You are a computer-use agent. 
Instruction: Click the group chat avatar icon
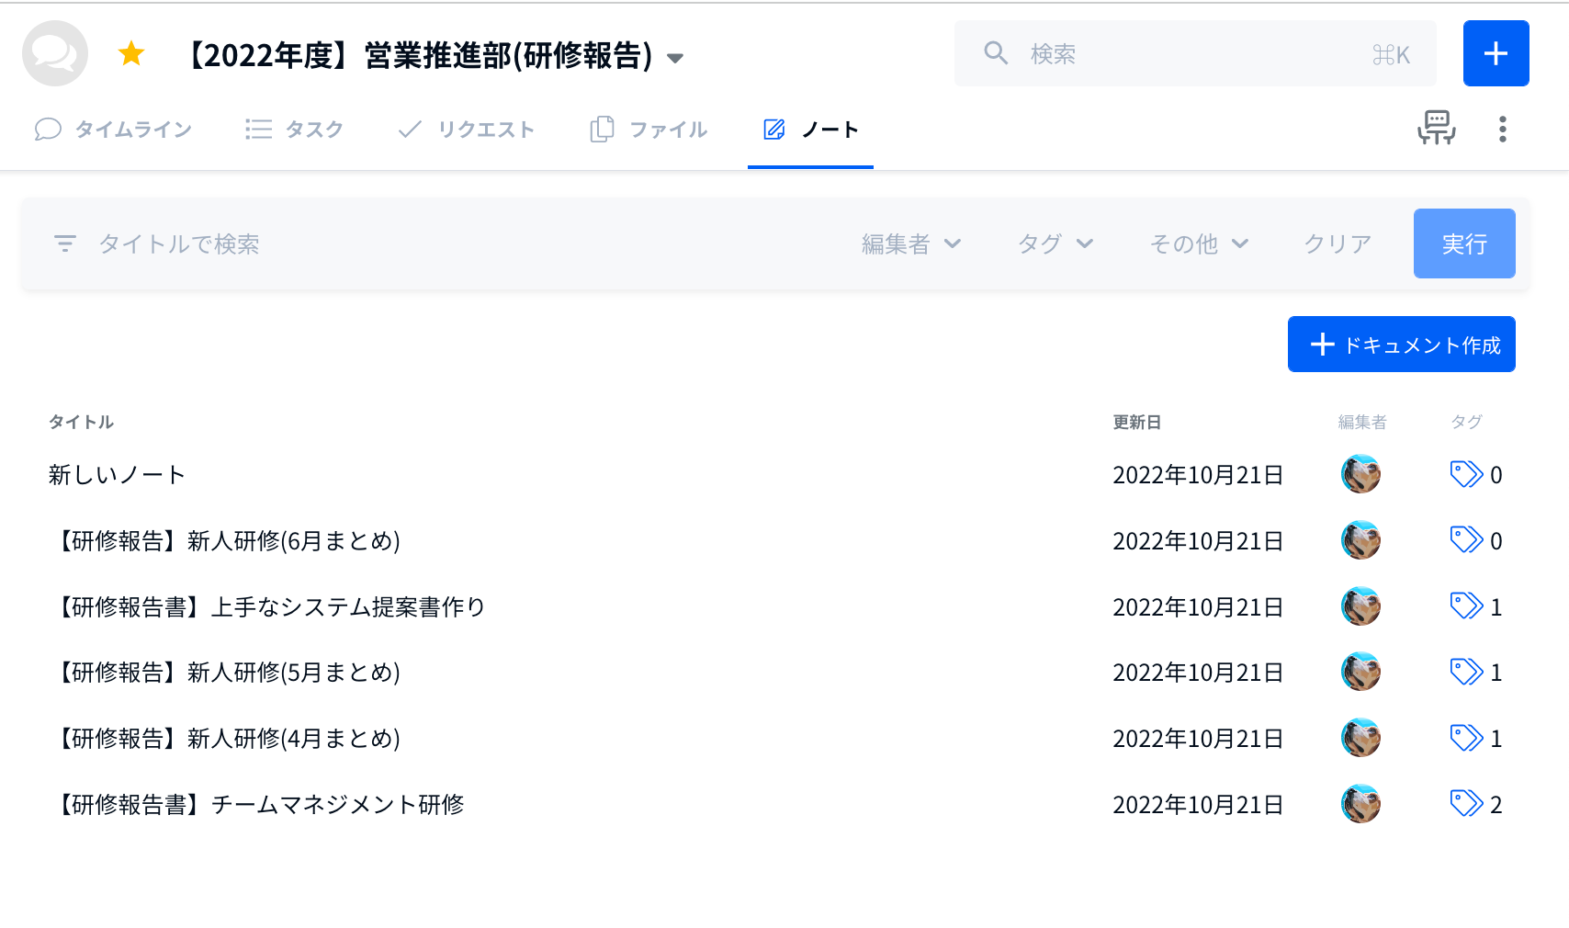(x=55, y=54)
